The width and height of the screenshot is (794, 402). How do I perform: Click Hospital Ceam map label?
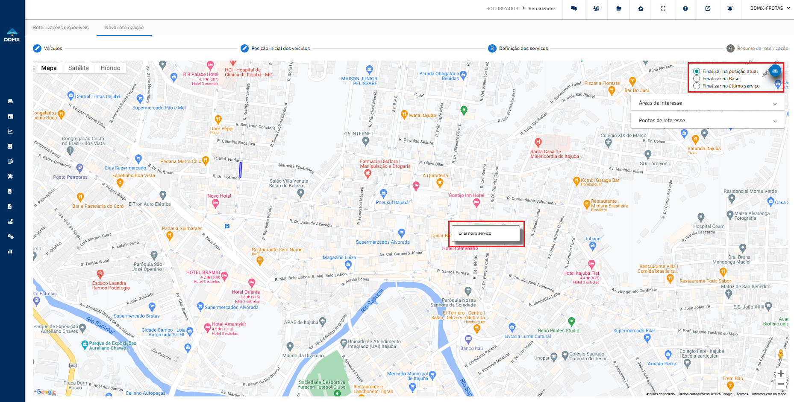click(709, 226)
